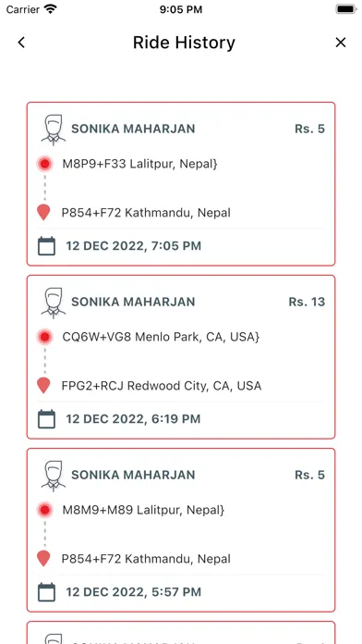
Task: Click the red pickup dot beside M8P9+F33 Lalitpur
Action: click(x=44, y=164)
